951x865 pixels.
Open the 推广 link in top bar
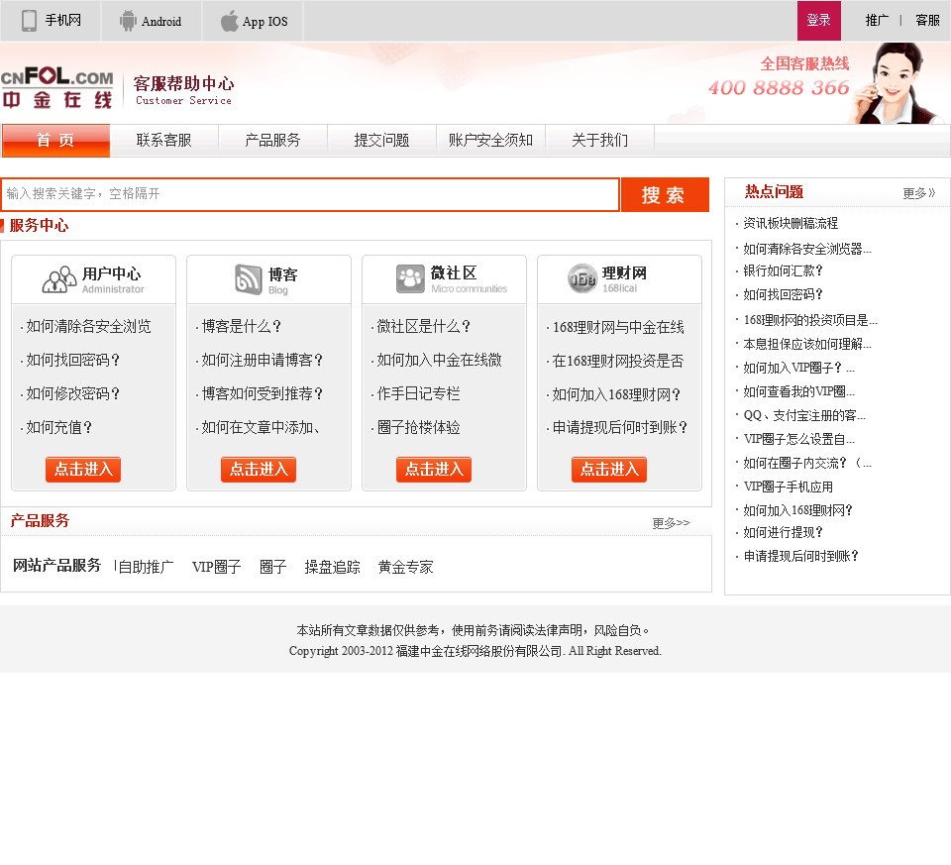click(877, 21)
